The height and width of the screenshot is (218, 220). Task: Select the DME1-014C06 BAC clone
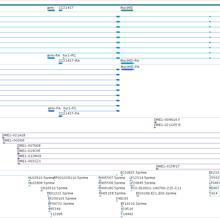[x=119, y=153]
